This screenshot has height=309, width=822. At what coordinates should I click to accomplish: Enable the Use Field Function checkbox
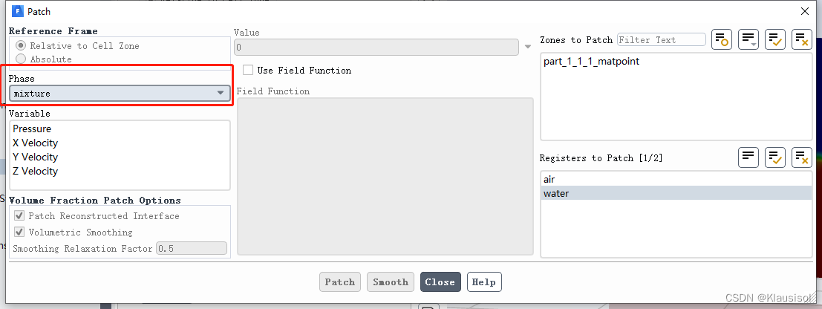coord(249,71)
